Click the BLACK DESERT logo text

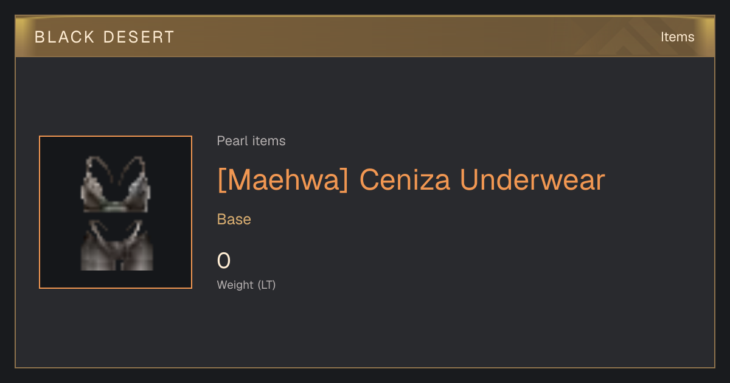click(x=105, y=37)
